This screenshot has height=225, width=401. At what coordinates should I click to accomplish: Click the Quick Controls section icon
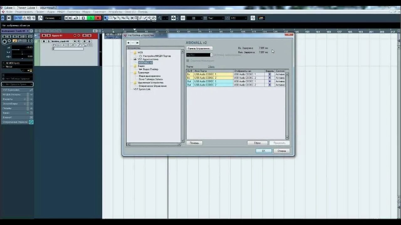click(x=31, y=122)
